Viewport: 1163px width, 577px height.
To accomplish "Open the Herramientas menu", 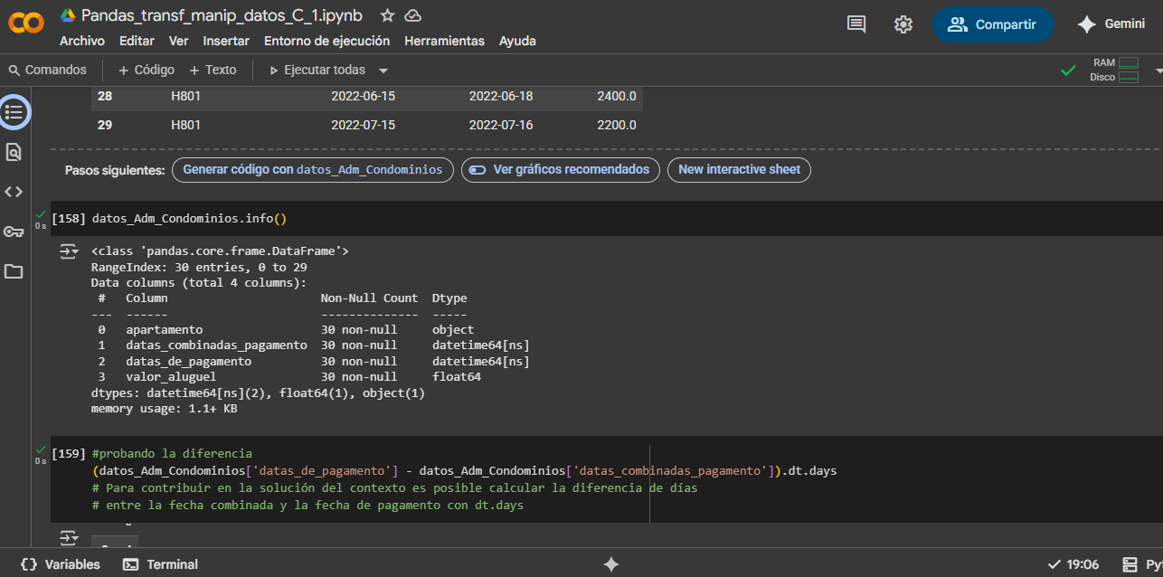I will (x=445, y=41).
